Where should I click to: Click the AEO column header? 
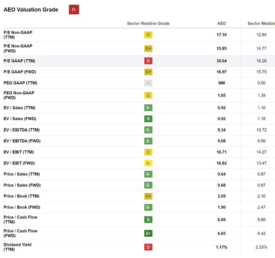tap(222, 24)
